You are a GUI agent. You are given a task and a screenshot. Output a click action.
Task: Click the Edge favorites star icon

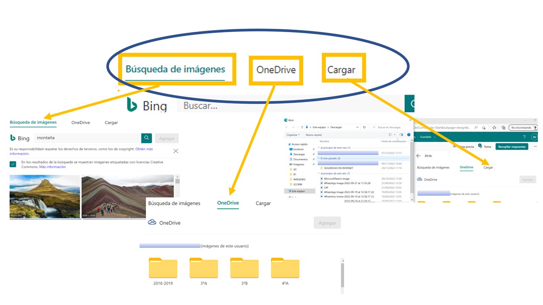[494, 128]
